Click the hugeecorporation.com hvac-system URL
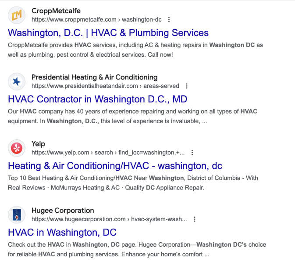This screenshot has width=295, height=266. [x=109, y=219]
